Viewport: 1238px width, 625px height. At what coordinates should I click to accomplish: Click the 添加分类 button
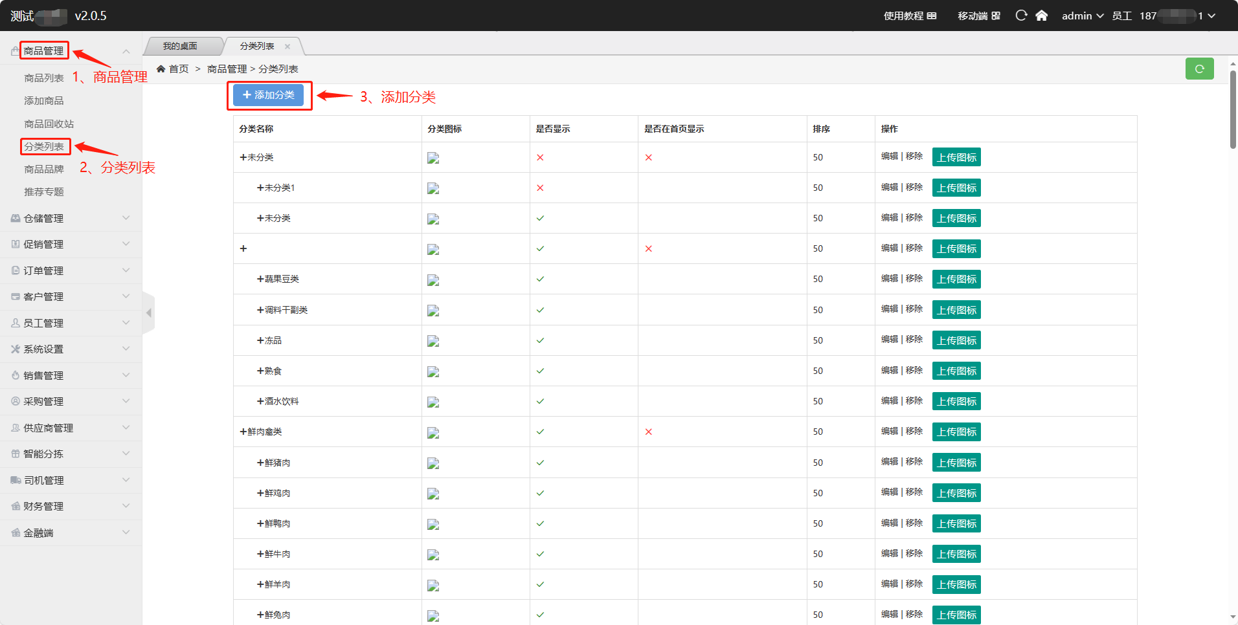click(268, 95)
